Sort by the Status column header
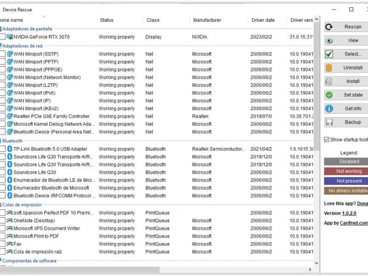This screenshot has height=276, width=368. 120,20
